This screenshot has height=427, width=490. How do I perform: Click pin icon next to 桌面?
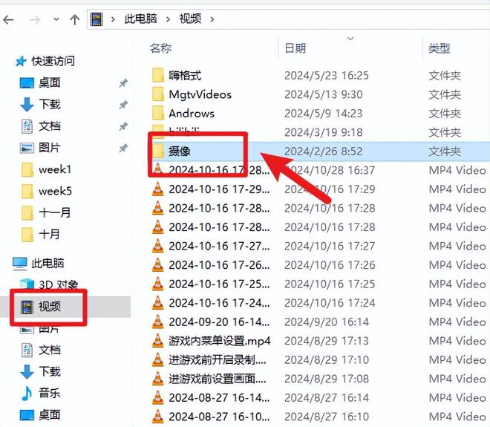pos(122,83)
